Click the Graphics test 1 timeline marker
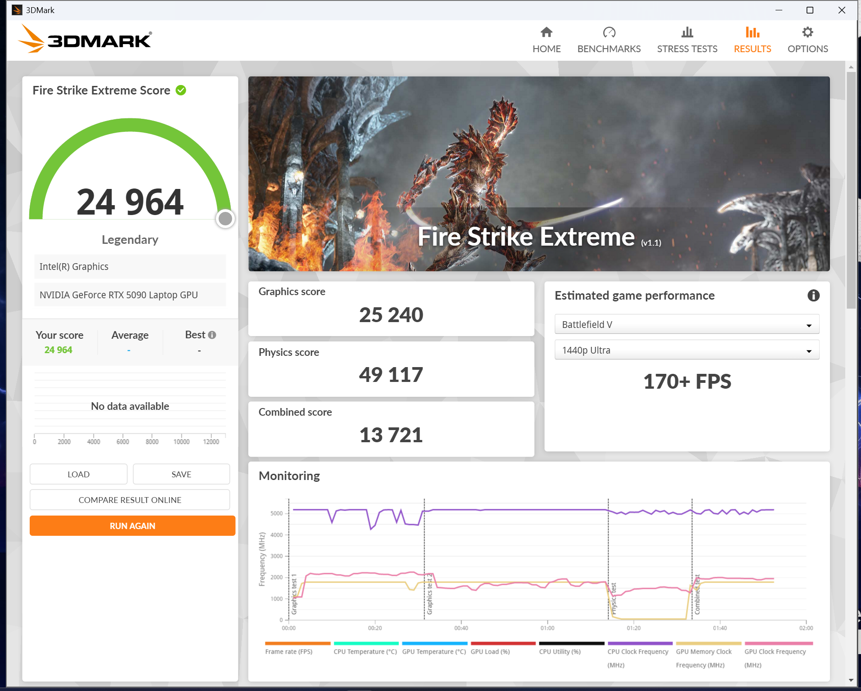 (294, 594)
